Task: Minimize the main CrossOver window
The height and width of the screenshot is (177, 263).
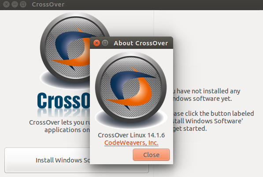Action: point(15,4)
